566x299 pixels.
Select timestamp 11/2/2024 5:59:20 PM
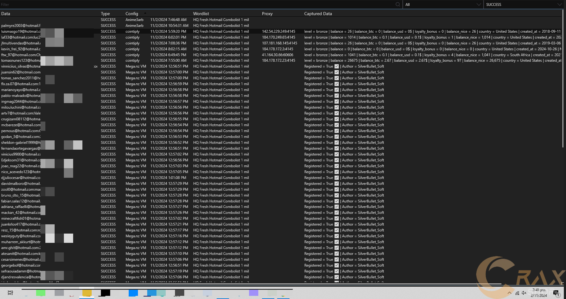coord(168,31)
